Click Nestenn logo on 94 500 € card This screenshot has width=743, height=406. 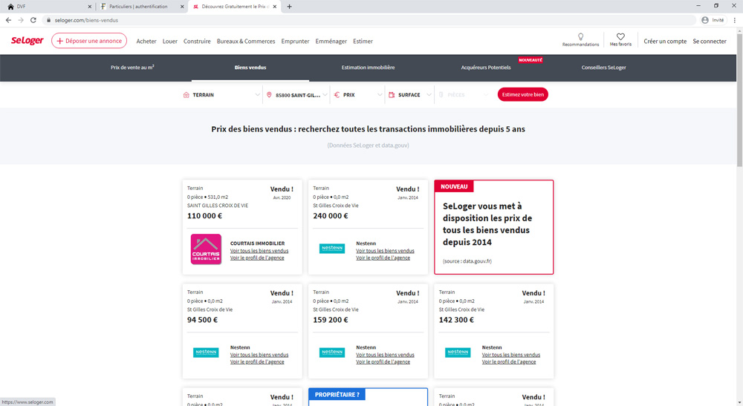tap(206, 352)
